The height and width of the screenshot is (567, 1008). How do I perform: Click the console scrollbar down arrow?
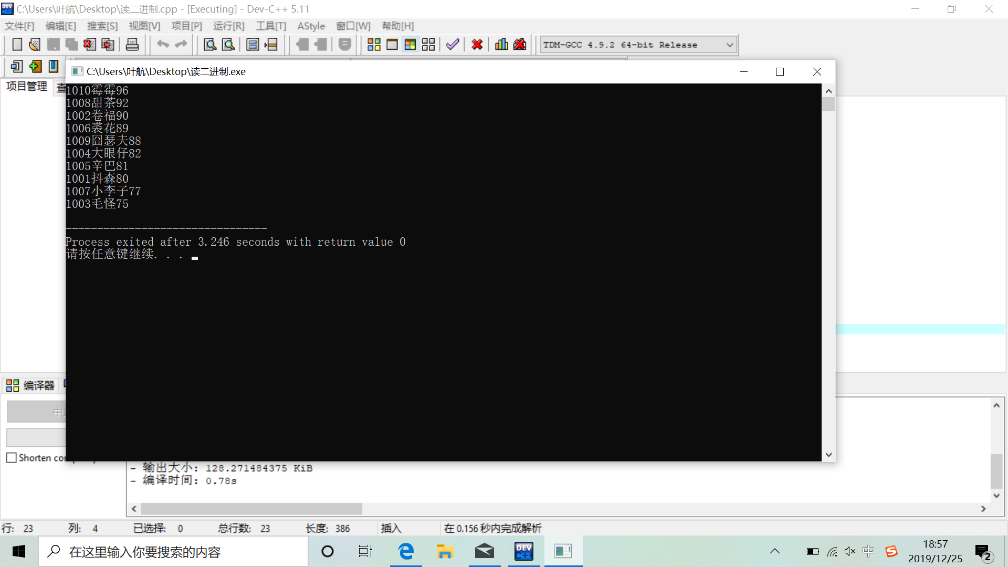828,455
